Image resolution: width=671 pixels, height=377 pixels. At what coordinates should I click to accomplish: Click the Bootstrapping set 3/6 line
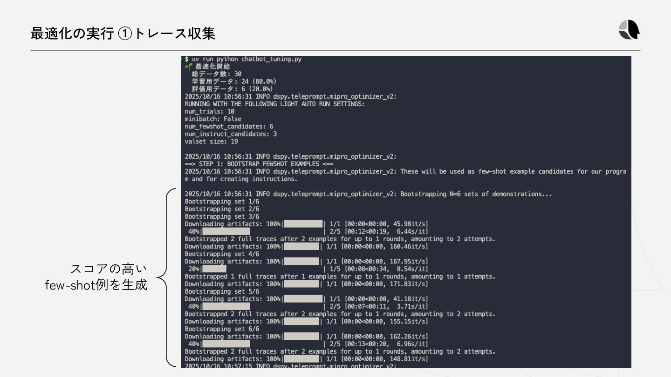tap(222, 216)
